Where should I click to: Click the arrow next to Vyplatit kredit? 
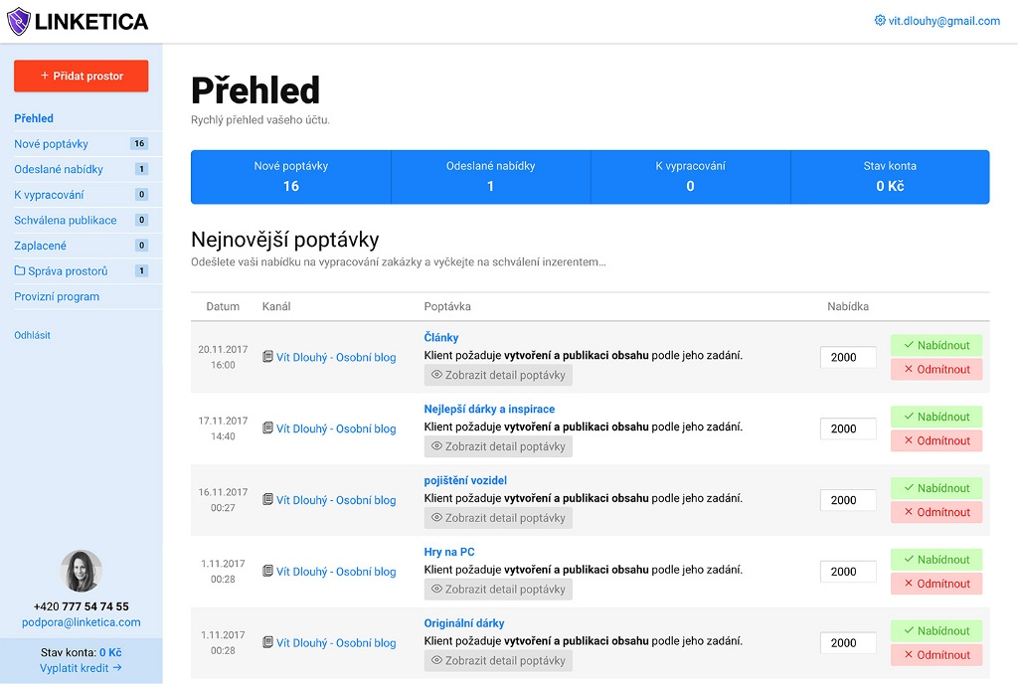click(117, 667)
